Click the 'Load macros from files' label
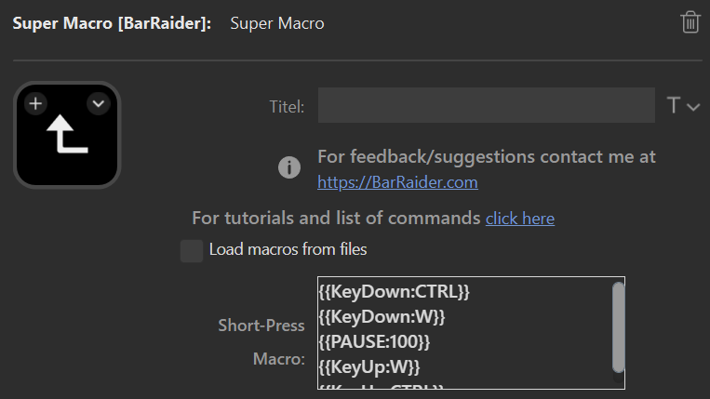The image size is (710, 399). point(288,249)
